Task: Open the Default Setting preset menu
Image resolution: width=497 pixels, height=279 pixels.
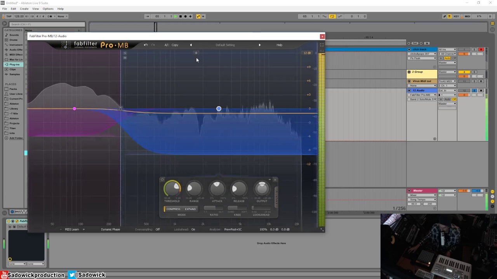Action: pos(225,45)
